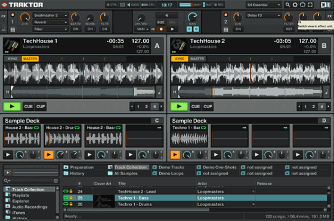
Task: Click the arrow icon on empty Deck C slot
Action: [159, 128]
